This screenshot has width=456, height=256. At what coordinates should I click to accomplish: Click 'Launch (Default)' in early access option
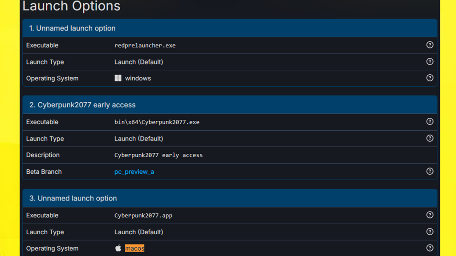(139, 139)
